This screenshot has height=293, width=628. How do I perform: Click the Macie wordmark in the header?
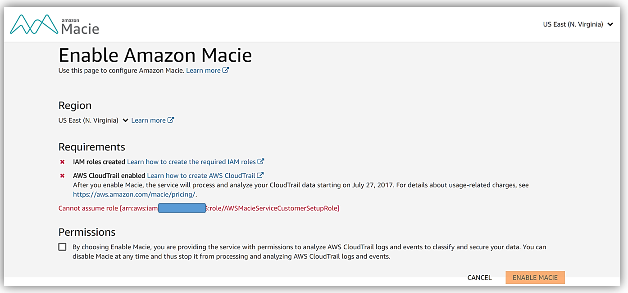point(80,27)
